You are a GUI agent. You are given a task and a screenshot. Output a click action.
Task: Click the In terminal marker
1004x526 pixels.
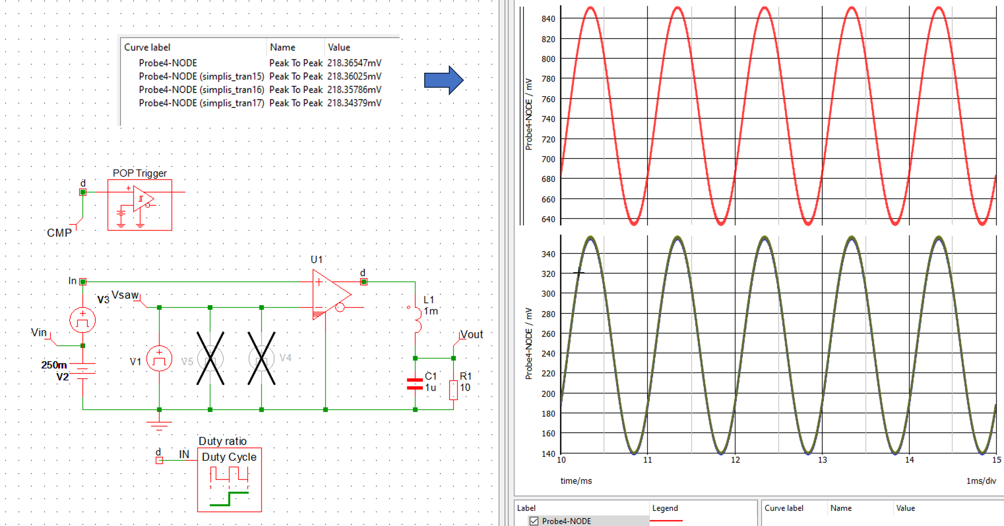[x=83, y=282]
